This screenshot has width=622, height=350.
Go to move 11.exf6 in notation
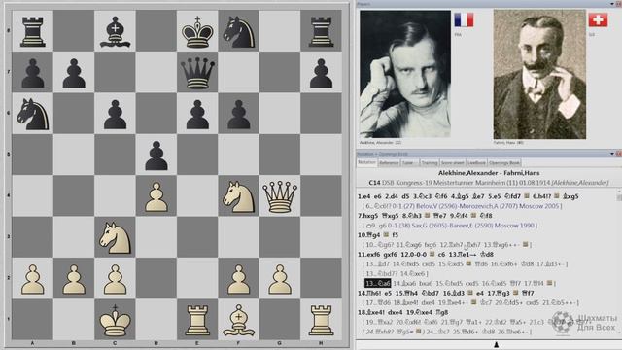coord(369,255)
